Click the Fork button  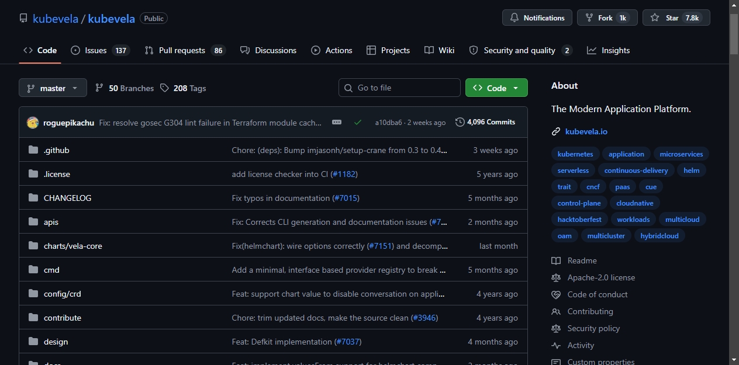tap(607, 18)
